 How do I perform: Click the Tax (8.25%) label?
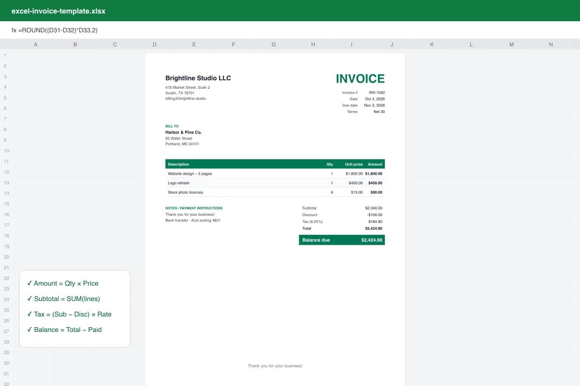(313, 221)
